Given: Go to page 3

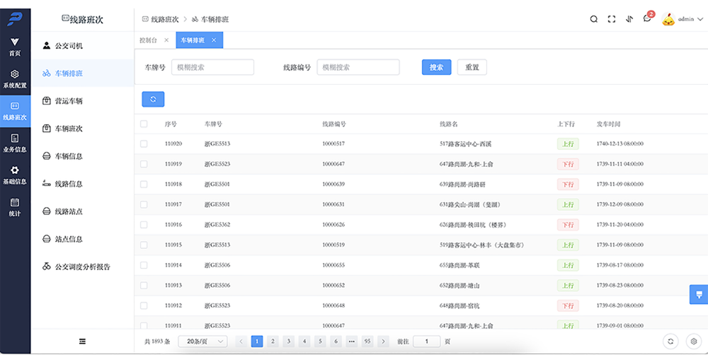Looking at the screenshot, I should [288, 341].
